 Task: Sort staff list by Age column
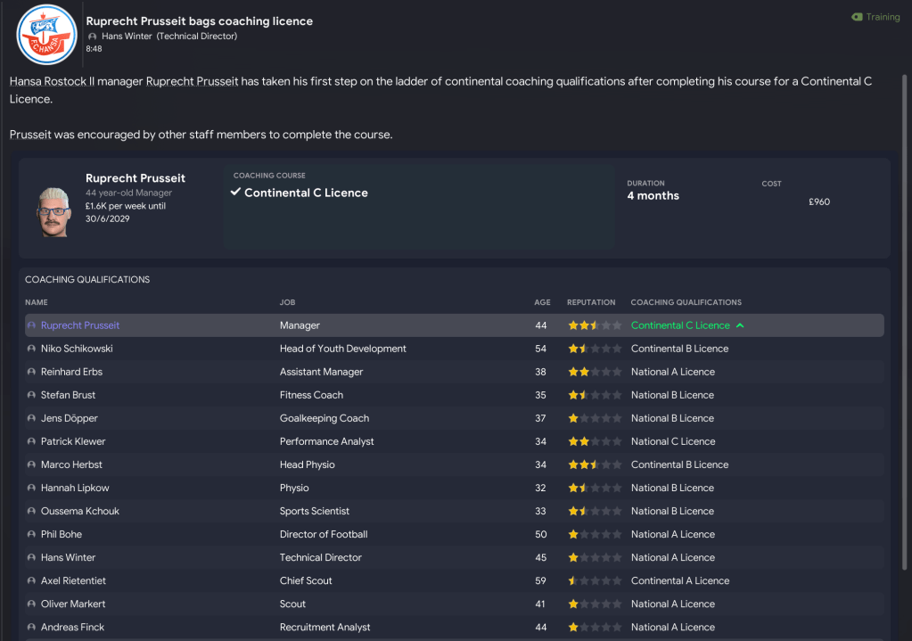[x=542, y=302]
